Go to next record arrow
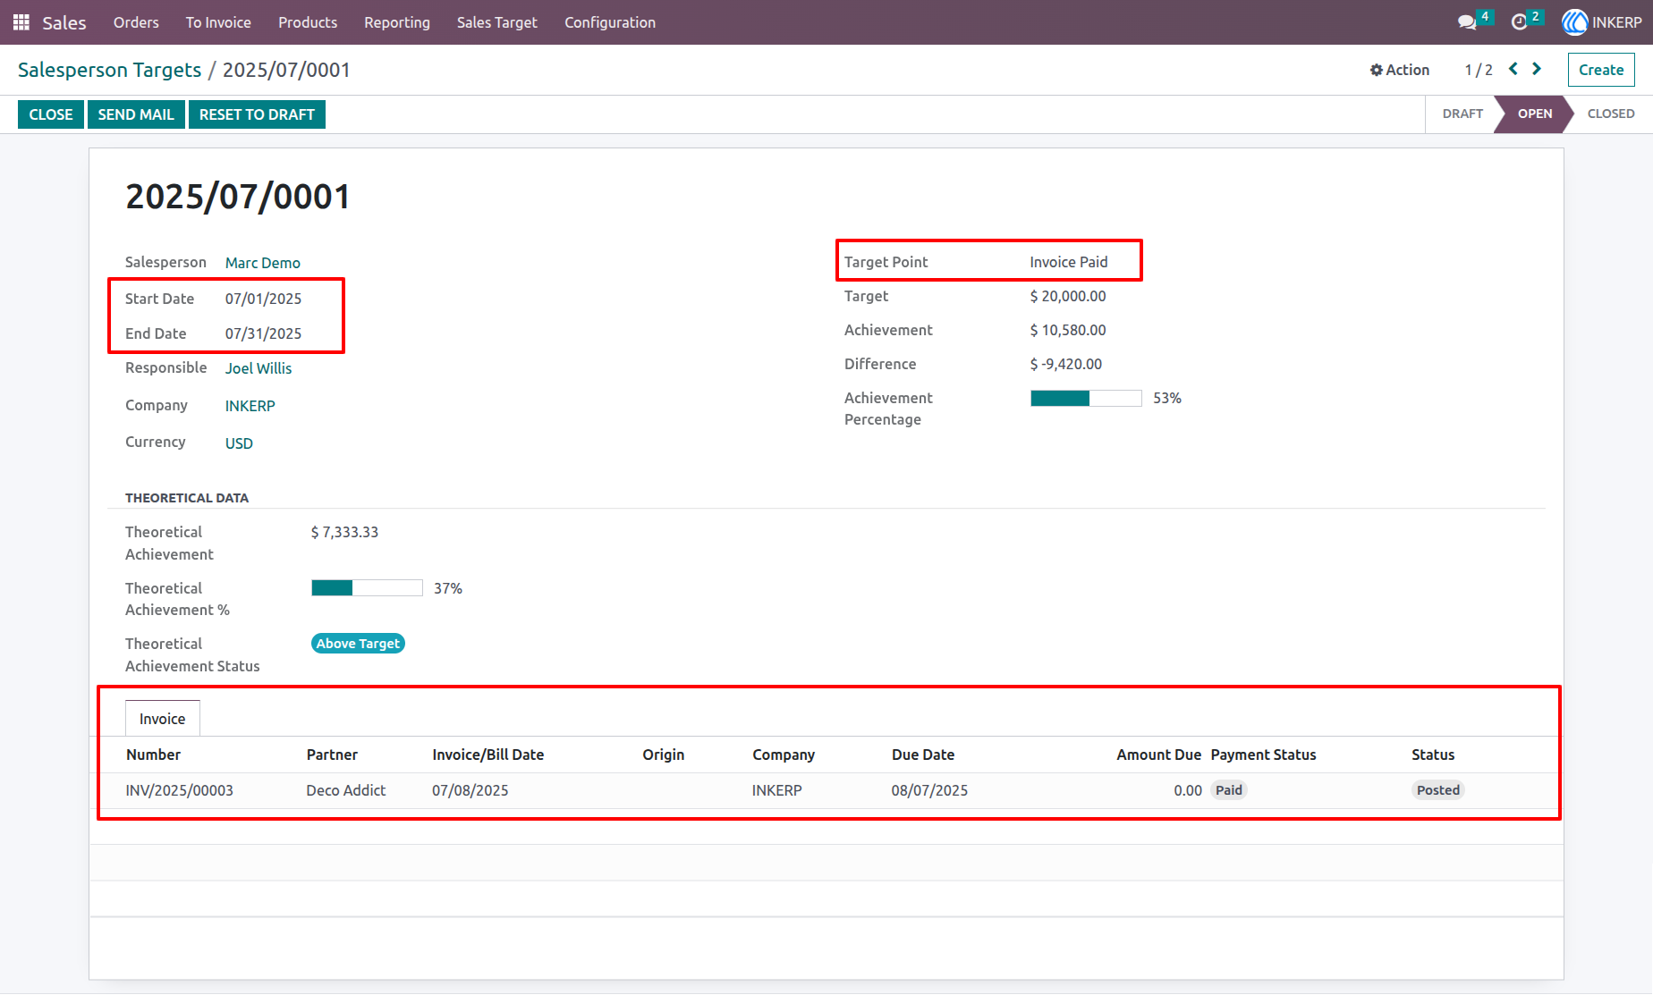1653x995 pixels. [1537, 69]
